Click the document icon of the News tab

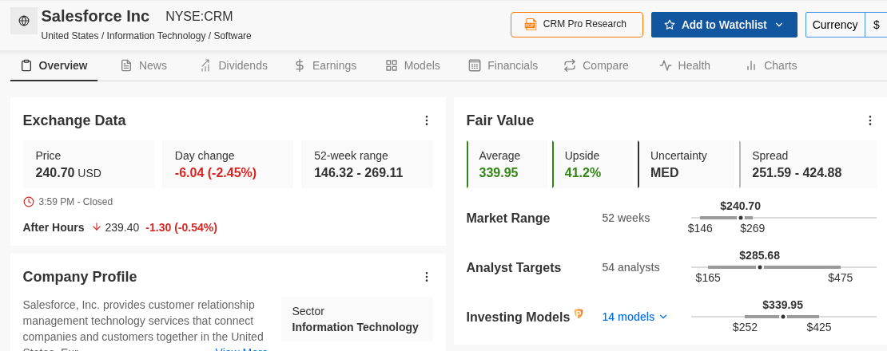(126, 65)
